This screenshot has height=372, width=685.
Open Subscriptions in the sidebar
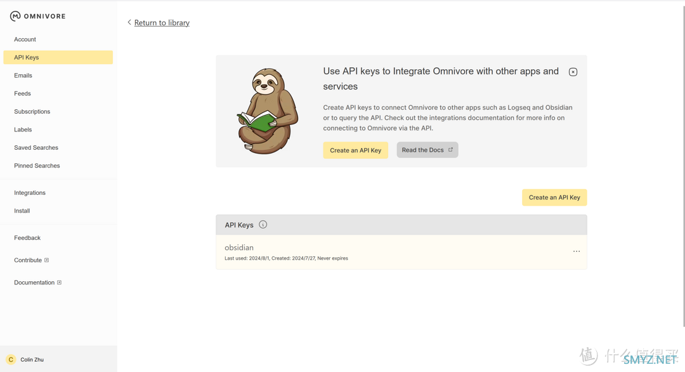(32, 112)
